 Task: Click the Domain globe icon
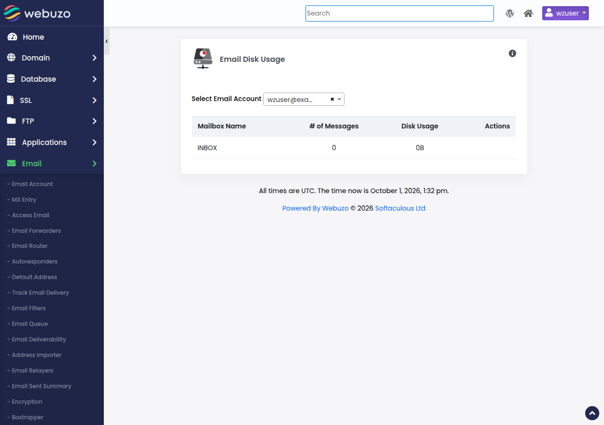pos(11,58)
